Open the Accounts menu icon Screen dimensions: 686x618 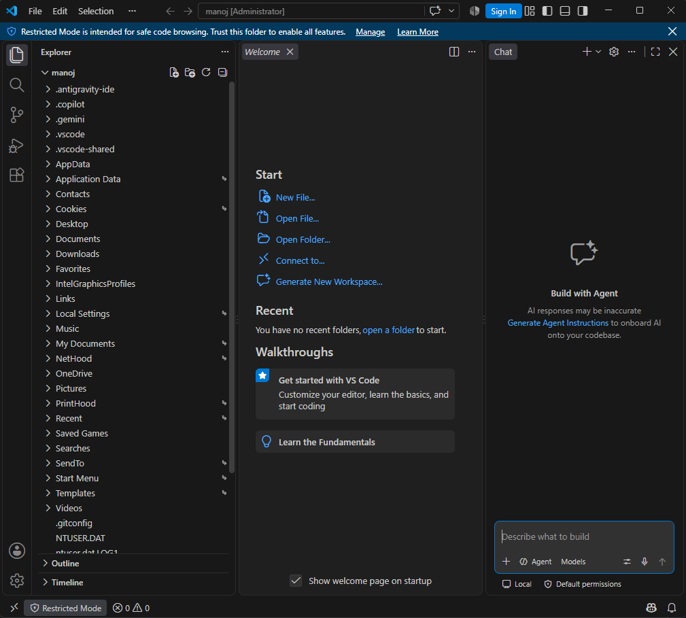click(17, 551)
